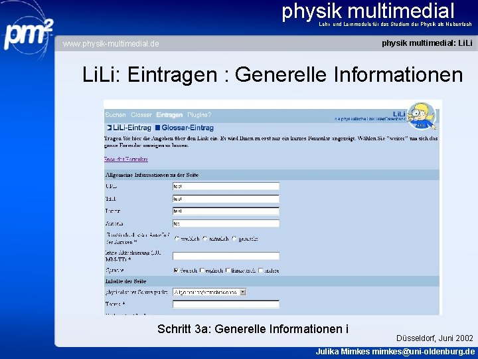The image size is (478, 359).
Task: Select the männlich radio button
Action: (x=205, y=239)
